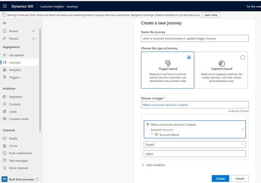The height and width of the screenshot is (183, 261).
Task: Select the Trigger-based radio button
Action: click(189, 58)
